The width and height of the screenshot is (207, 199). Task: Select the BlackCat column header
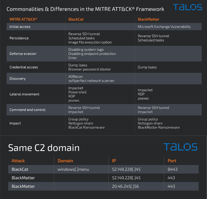(76, 19)
